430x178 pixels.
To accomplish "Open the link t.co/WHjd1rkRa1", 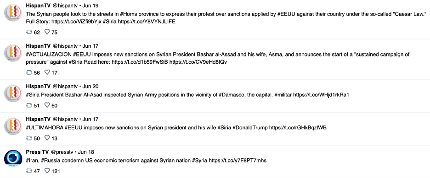I will (321, 95).
